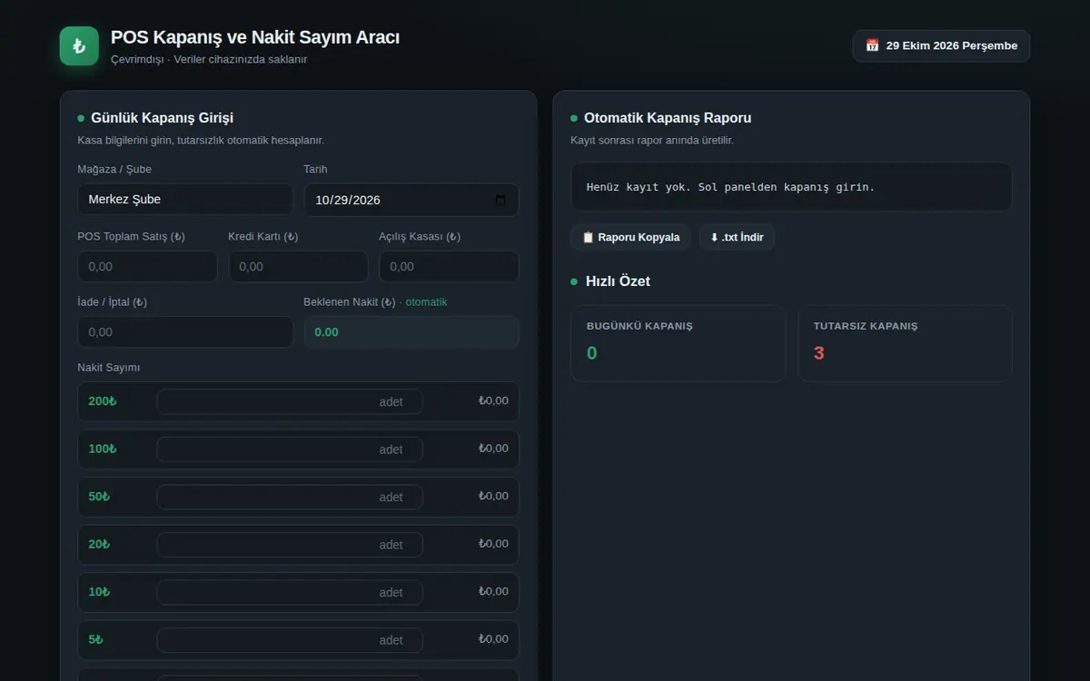Click the 'Otomatik Kapanış Raporu' heading

click(x=668, y=118)
